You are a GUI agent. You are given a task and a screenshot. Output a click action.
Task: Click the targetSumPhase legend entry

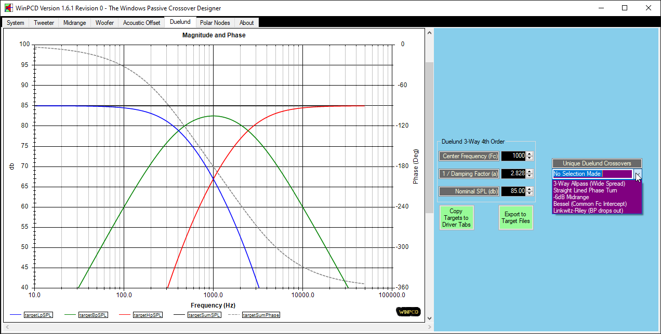tap(260, 315)
